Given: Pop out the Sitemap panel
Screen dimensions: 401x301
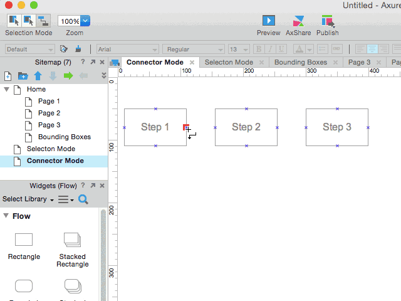Looking at the screenshot, I should click(x=93, y=62).
